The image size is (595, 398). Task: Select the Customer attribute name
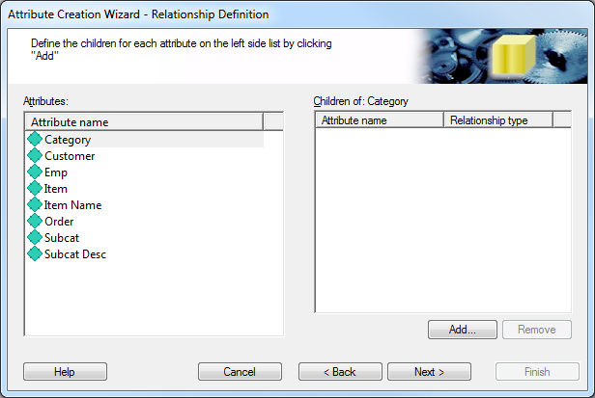(70, 156)
